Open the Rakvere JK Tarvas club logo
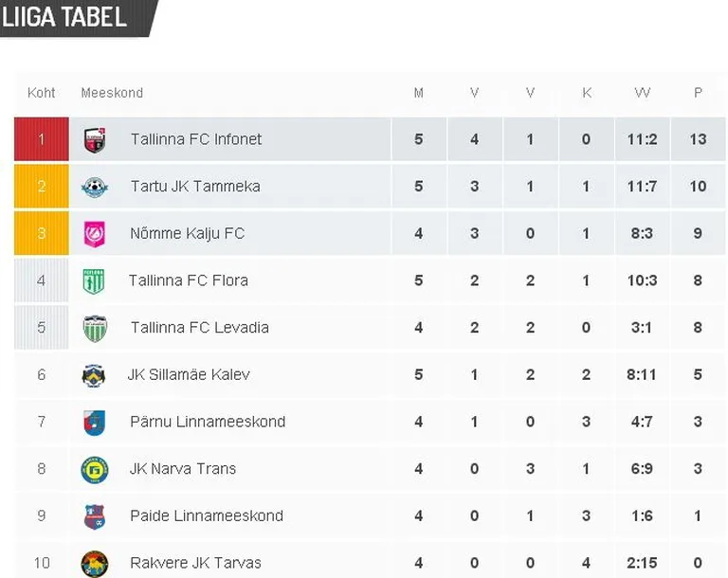The width and height of the screenshot is (728, 578). 95,564
